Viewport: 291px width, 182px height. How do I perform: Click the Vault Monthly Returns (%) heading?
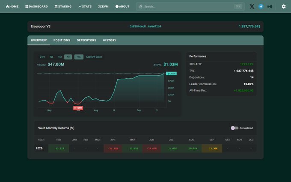pos(56,128)
